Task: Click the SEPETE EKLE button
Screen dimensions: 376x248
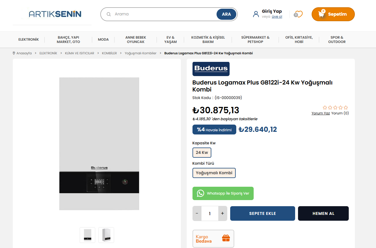Action: click(x=263, y=213)
